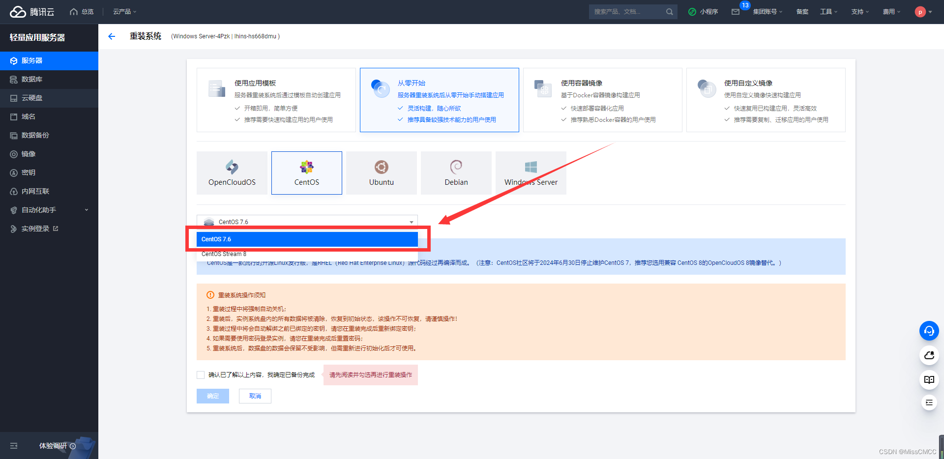Check the backup confirmation checkbox

coord(201,375)
